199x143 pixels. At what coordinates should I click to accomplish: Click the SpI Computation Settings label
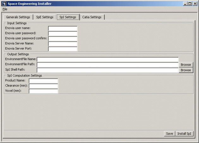[x=25, y=75]
